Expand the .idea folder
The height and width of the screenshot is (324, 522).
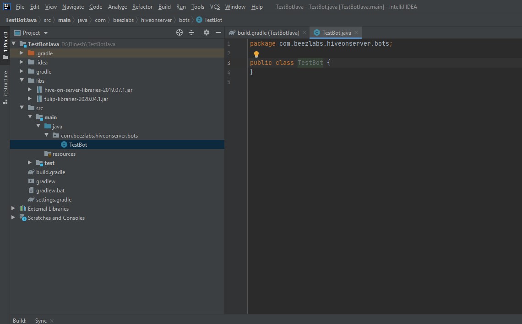click(22, 62)
